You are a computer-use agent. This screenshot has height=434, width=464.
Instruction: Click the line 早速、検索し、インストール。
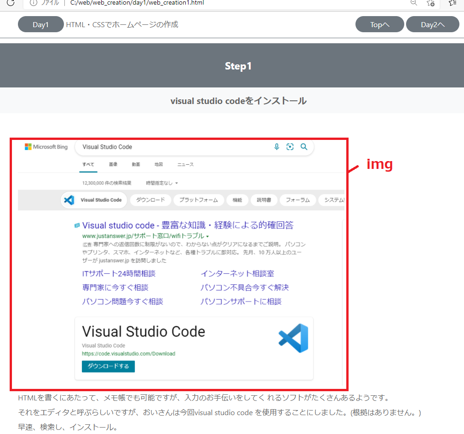pos(68,427)
